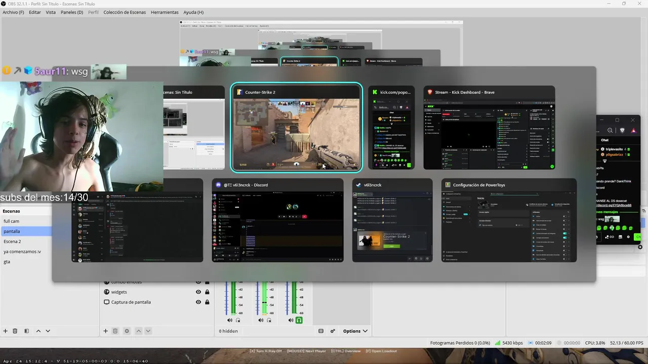Open the Perfil menu
The image size is (648, 364).
tap(93, 12)
